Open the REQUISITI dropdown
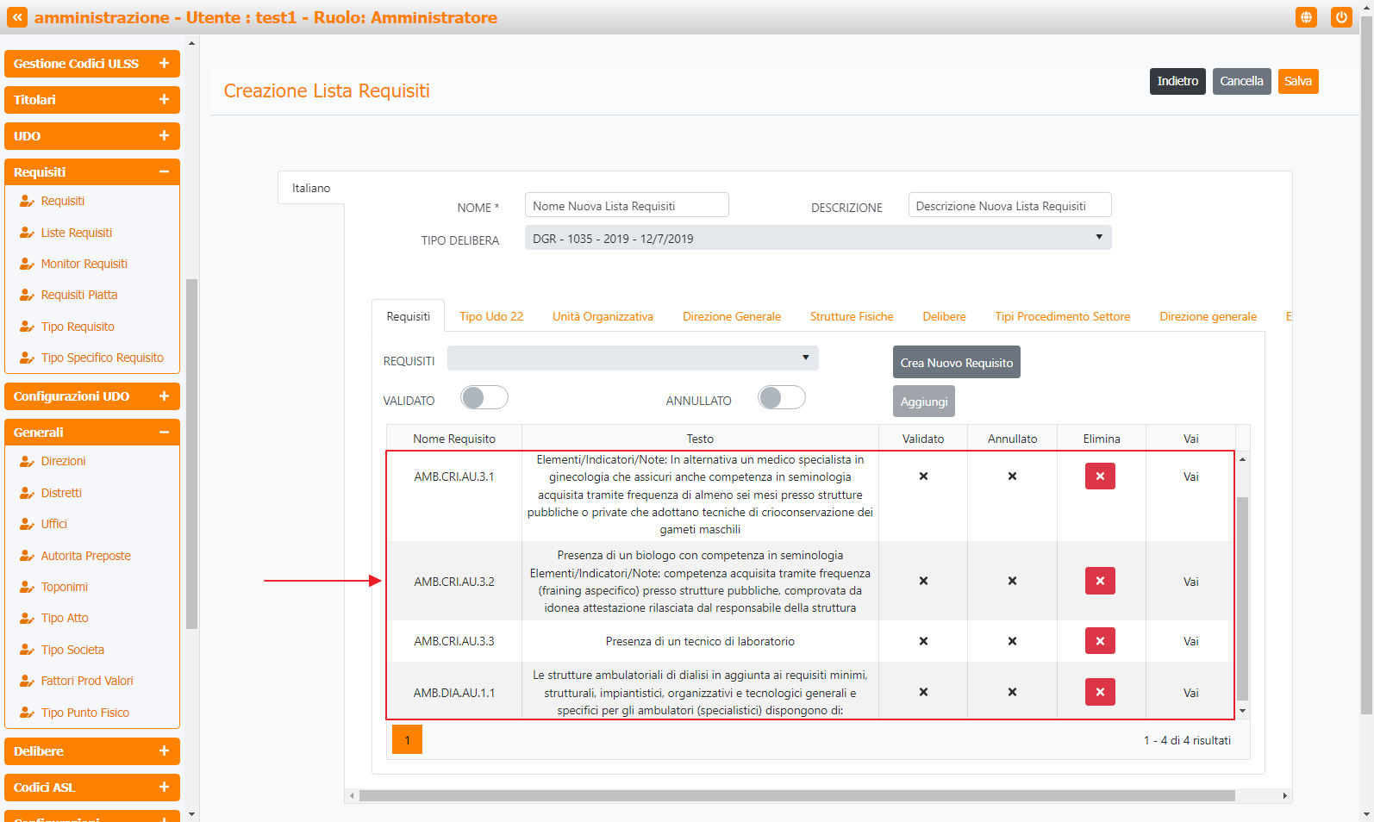1374x822 pixels. [x=633, y=358]
